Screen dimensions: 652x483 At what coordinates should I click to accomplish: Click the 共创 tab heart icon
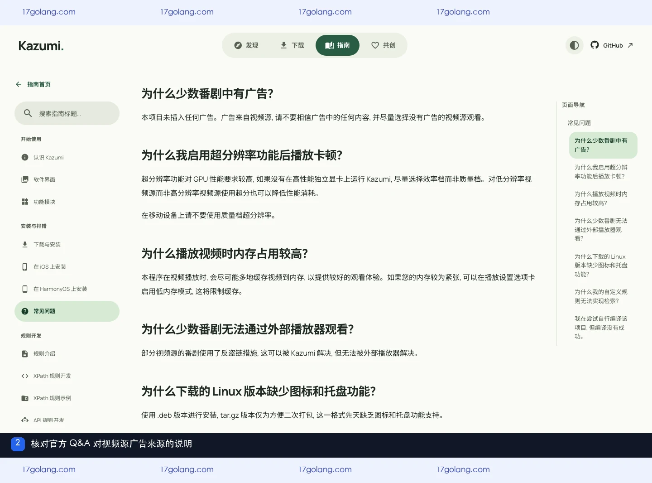coord(375,45)
